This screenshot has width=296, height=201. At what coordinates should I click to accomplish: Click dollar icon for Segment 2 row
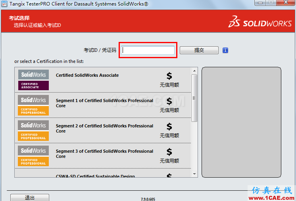169,127
